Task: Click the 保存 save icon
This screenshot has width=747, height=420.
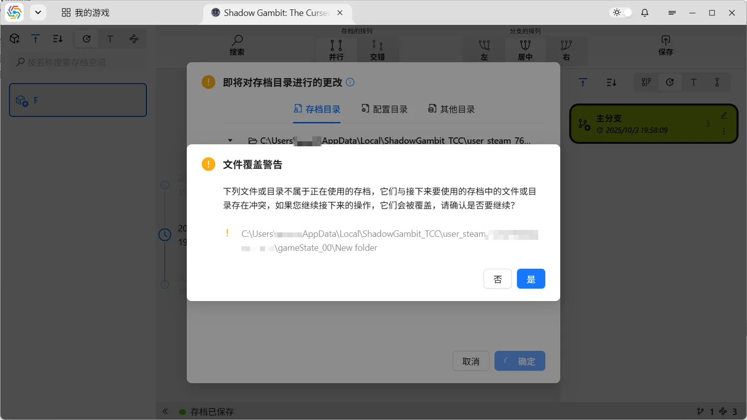Action: (665, 45)
